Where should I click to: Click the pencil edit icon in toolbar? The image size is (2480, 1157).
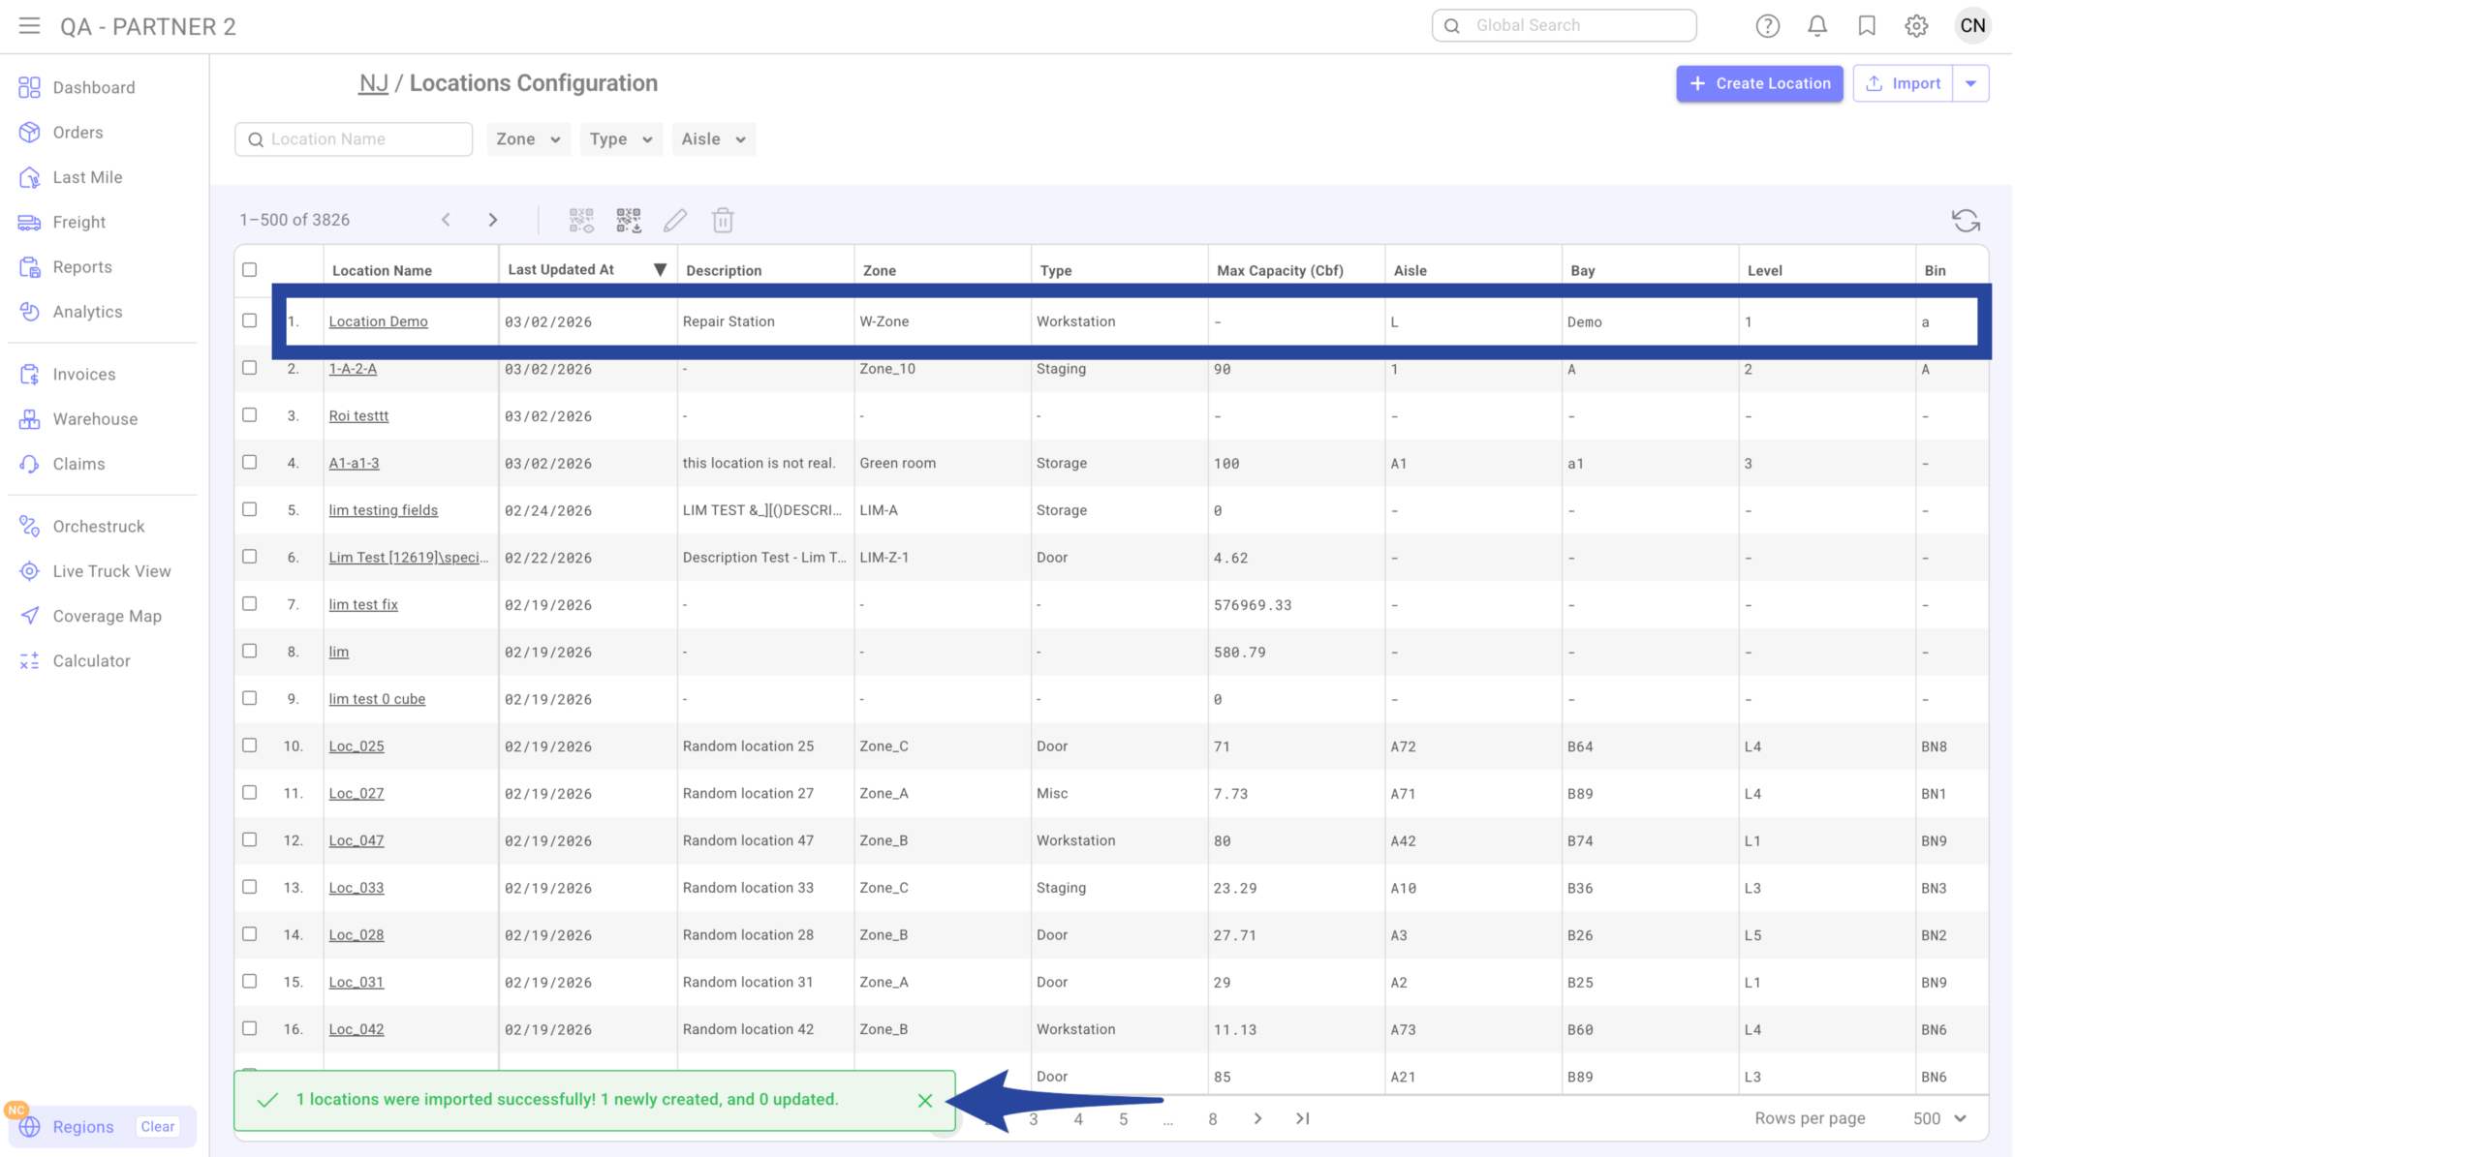(675, 221)
